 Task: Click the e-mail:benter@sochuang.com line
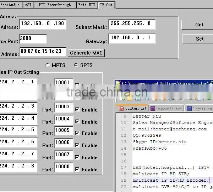point(170,129)
